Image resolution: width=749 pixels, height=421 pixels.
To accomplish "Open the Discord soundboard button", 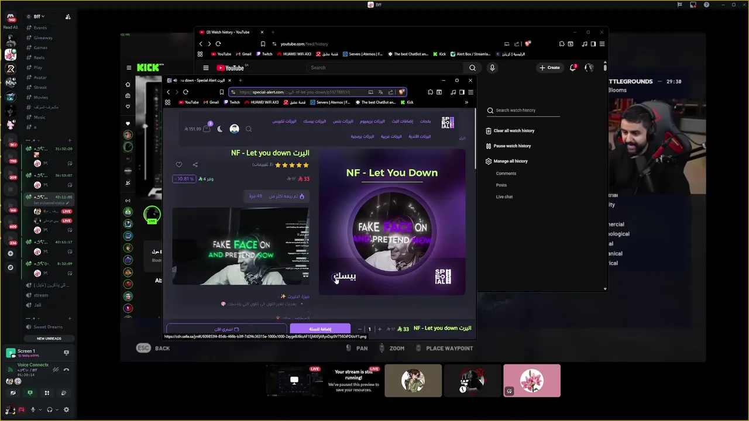I will [x=64, y=393].
